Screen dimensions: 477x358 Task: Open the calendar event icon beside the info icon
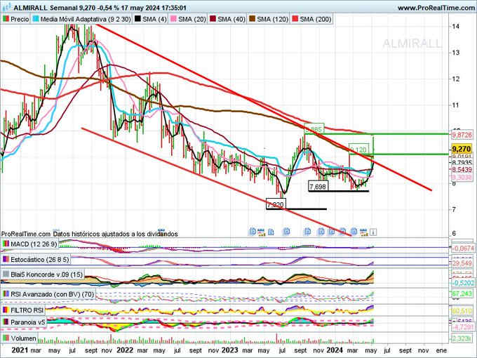click(363, 232)
